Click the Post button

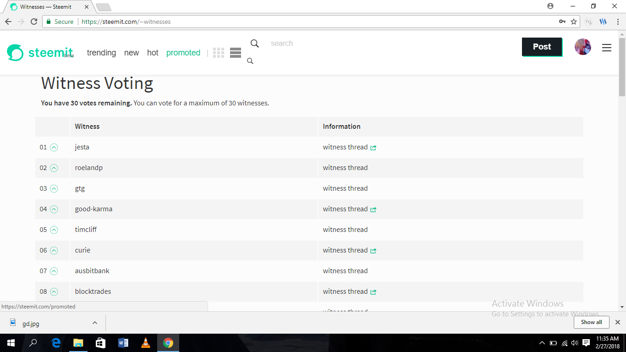(542, 47)
